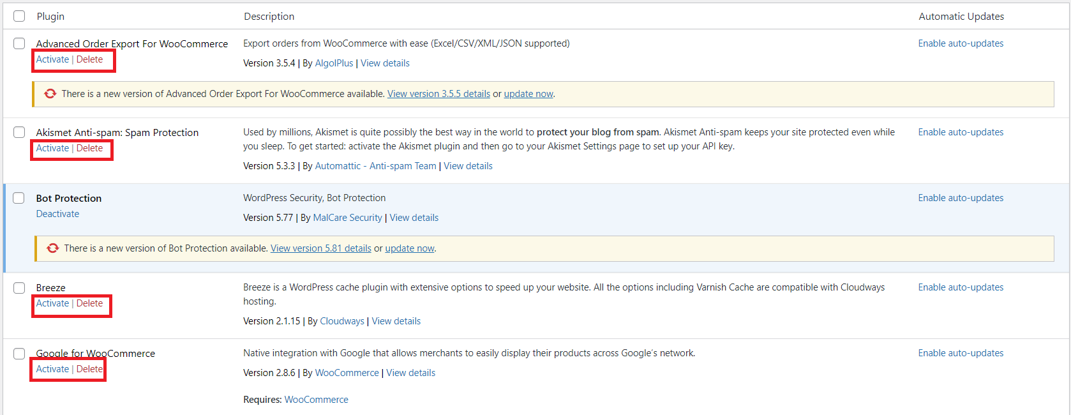
Task: Open MalCare Security author link
Action: click(x=347, y=218)
